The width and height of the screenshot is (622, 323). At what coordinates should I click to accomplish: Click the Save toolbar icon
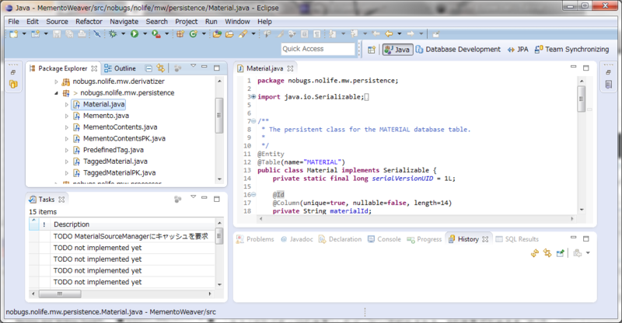(x=57, y=34)
